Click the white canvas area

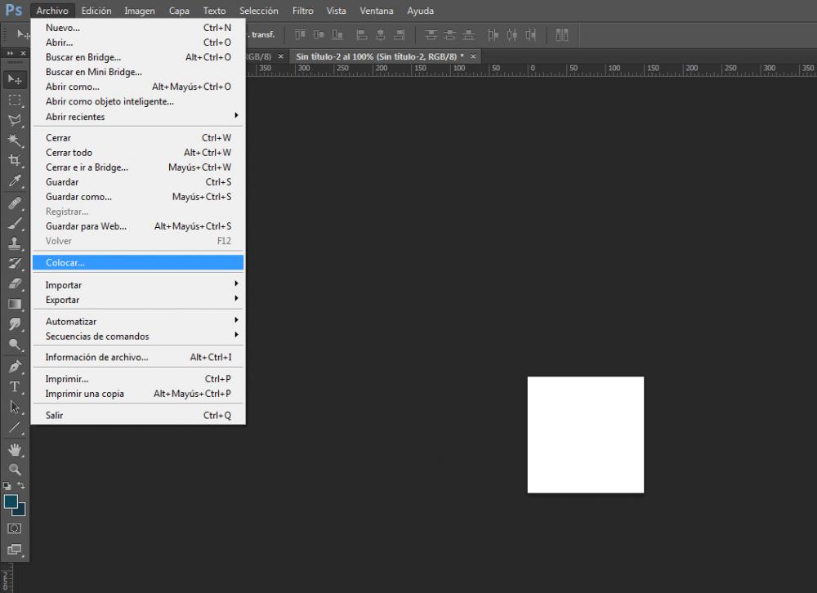tap(585, 435)
